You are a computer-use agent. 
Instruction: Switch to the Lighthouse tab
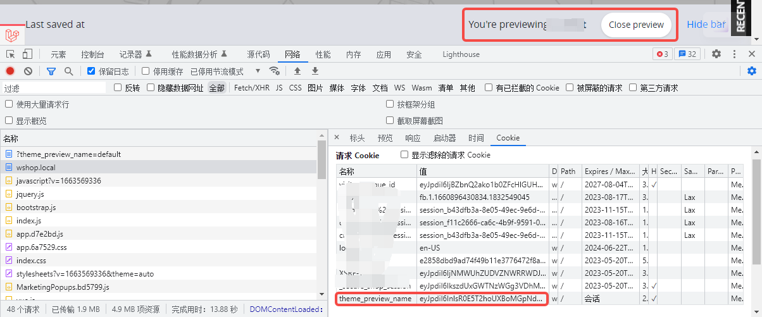(461, 54)
